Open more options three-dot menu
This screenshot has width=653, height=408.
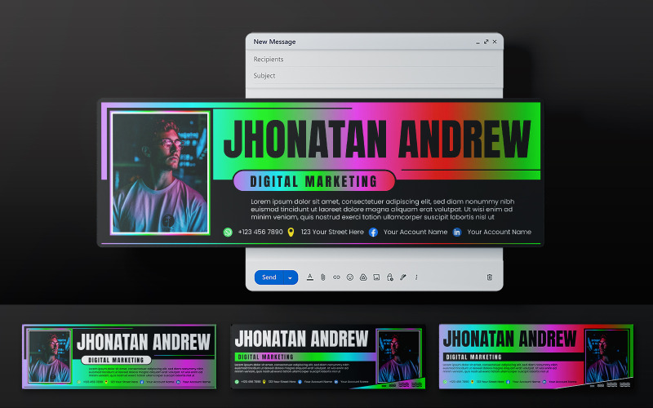click(416, 277)
